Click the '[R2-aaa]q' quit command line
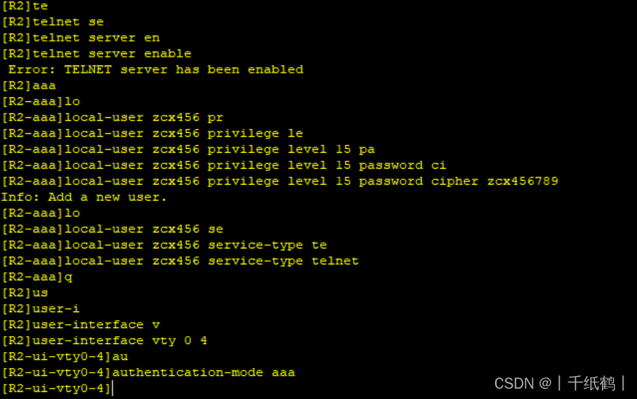The image size is (637, 399). 37,277
